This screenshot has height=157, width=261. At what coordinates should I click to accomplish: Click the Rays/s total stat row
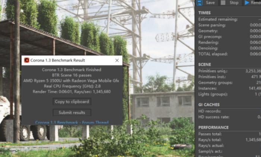pos(230,140)
